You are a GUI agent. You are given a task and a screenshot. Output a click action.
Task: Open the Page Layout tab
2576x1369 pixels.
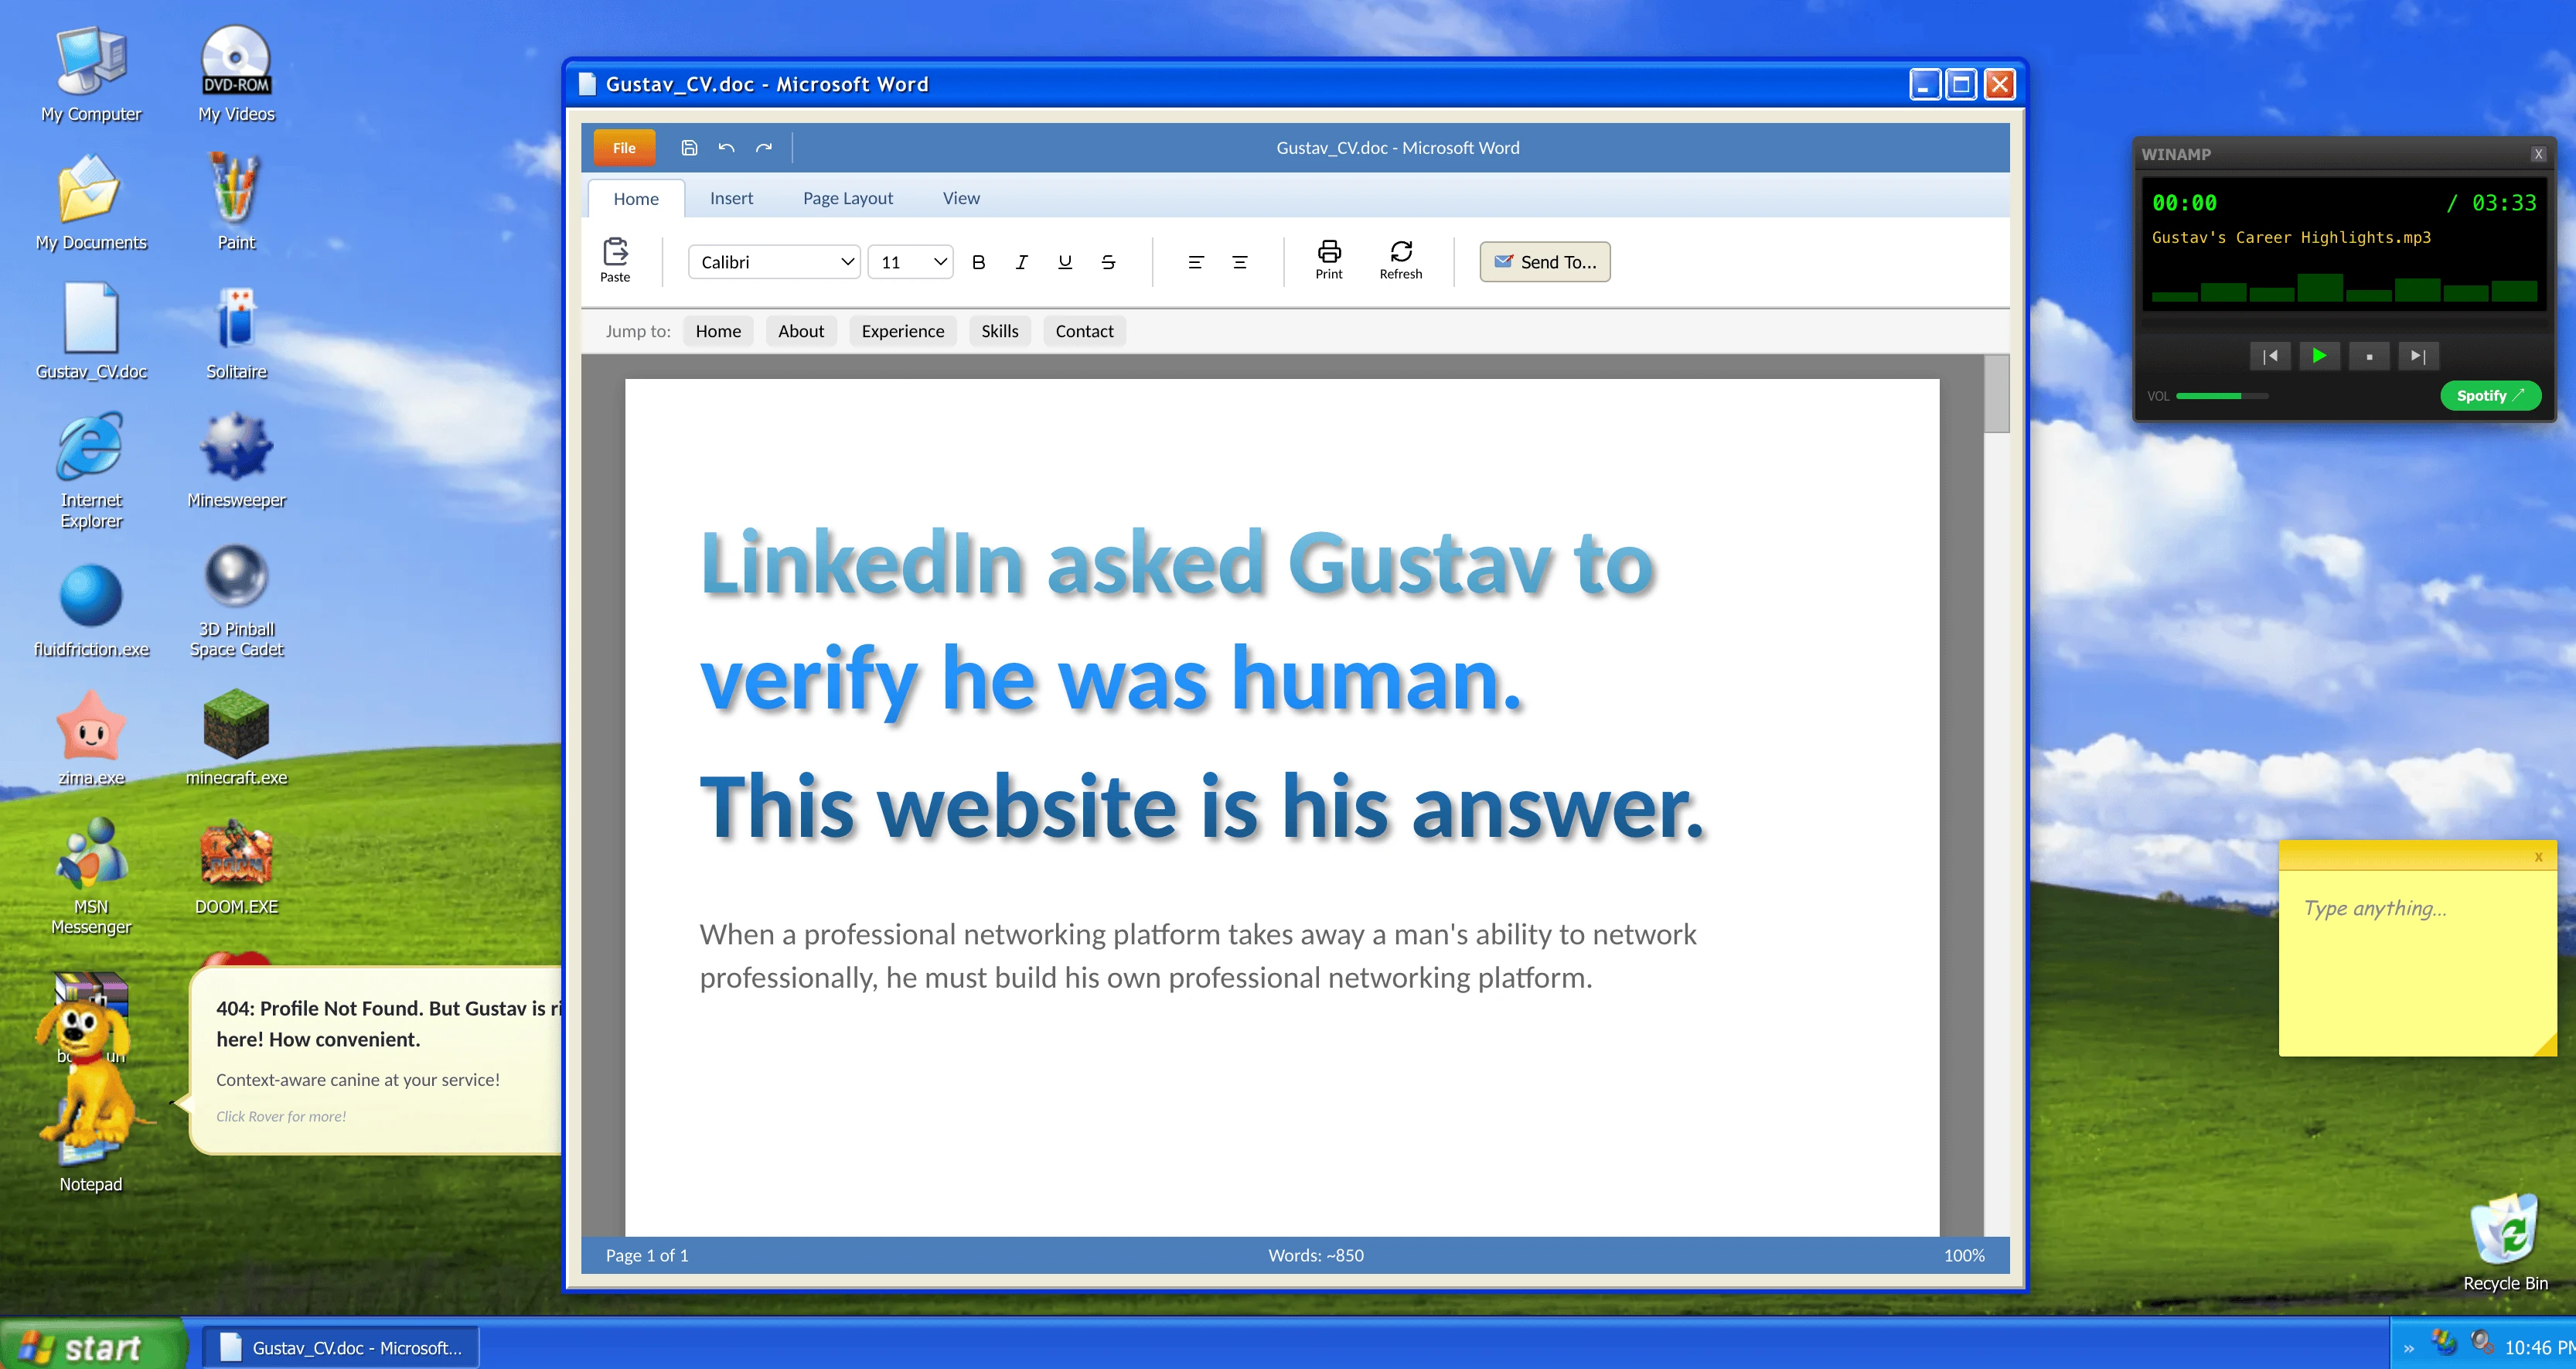[847, 197]
